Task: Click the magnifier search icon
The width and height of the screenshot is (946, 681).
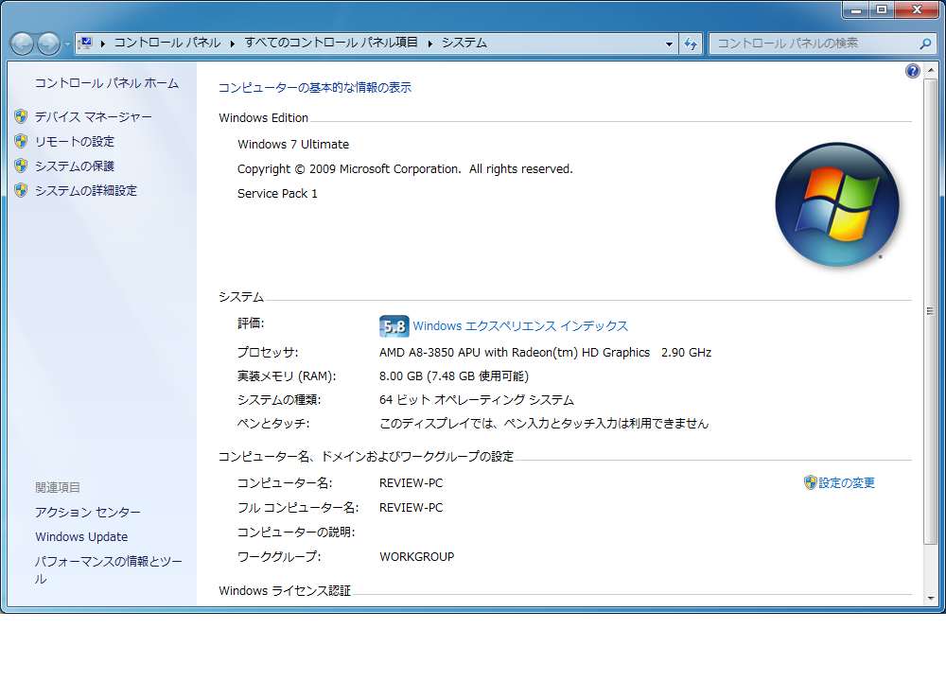Action: point(925,44)
